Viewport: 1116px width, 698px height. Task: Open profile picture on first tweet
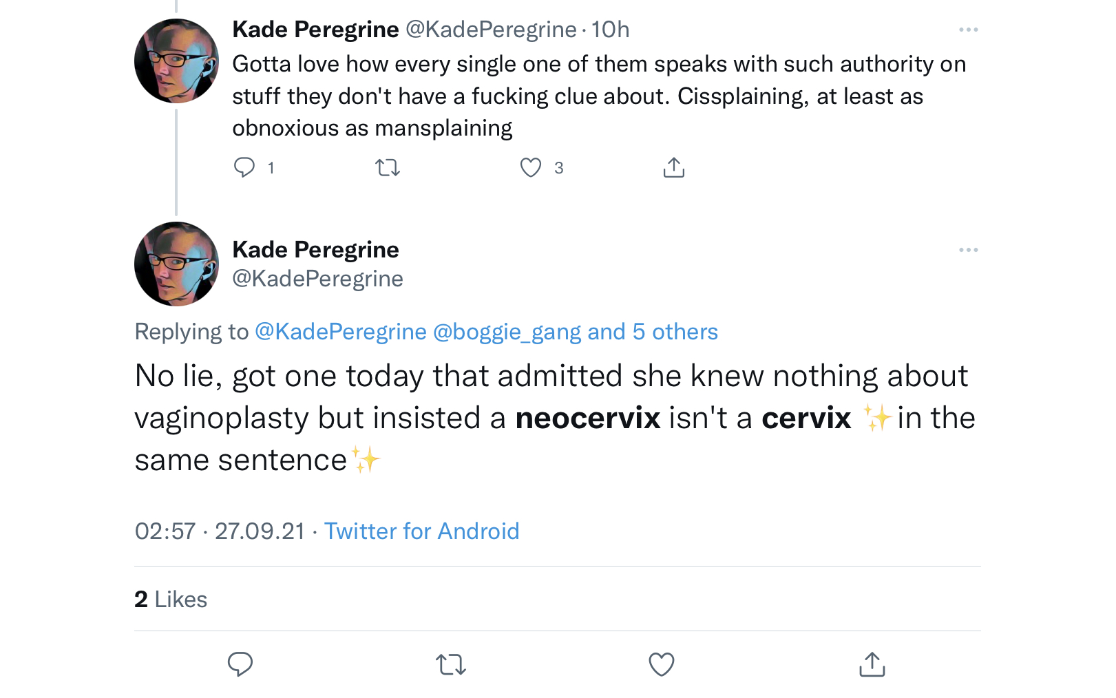pos(176,61)
